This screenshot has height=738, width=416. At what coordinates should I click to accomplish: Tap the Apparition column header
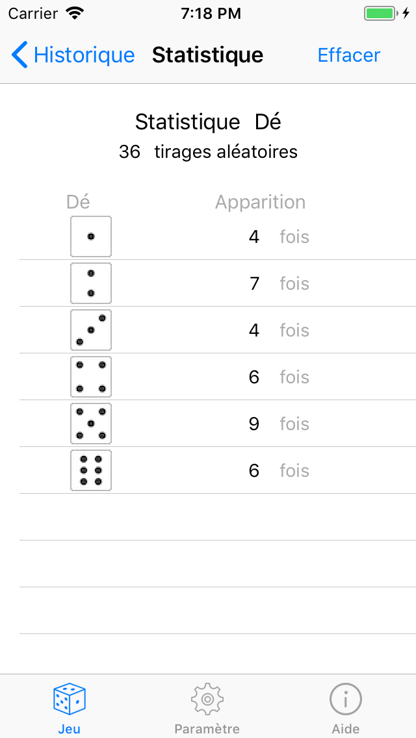pos(260,202)
